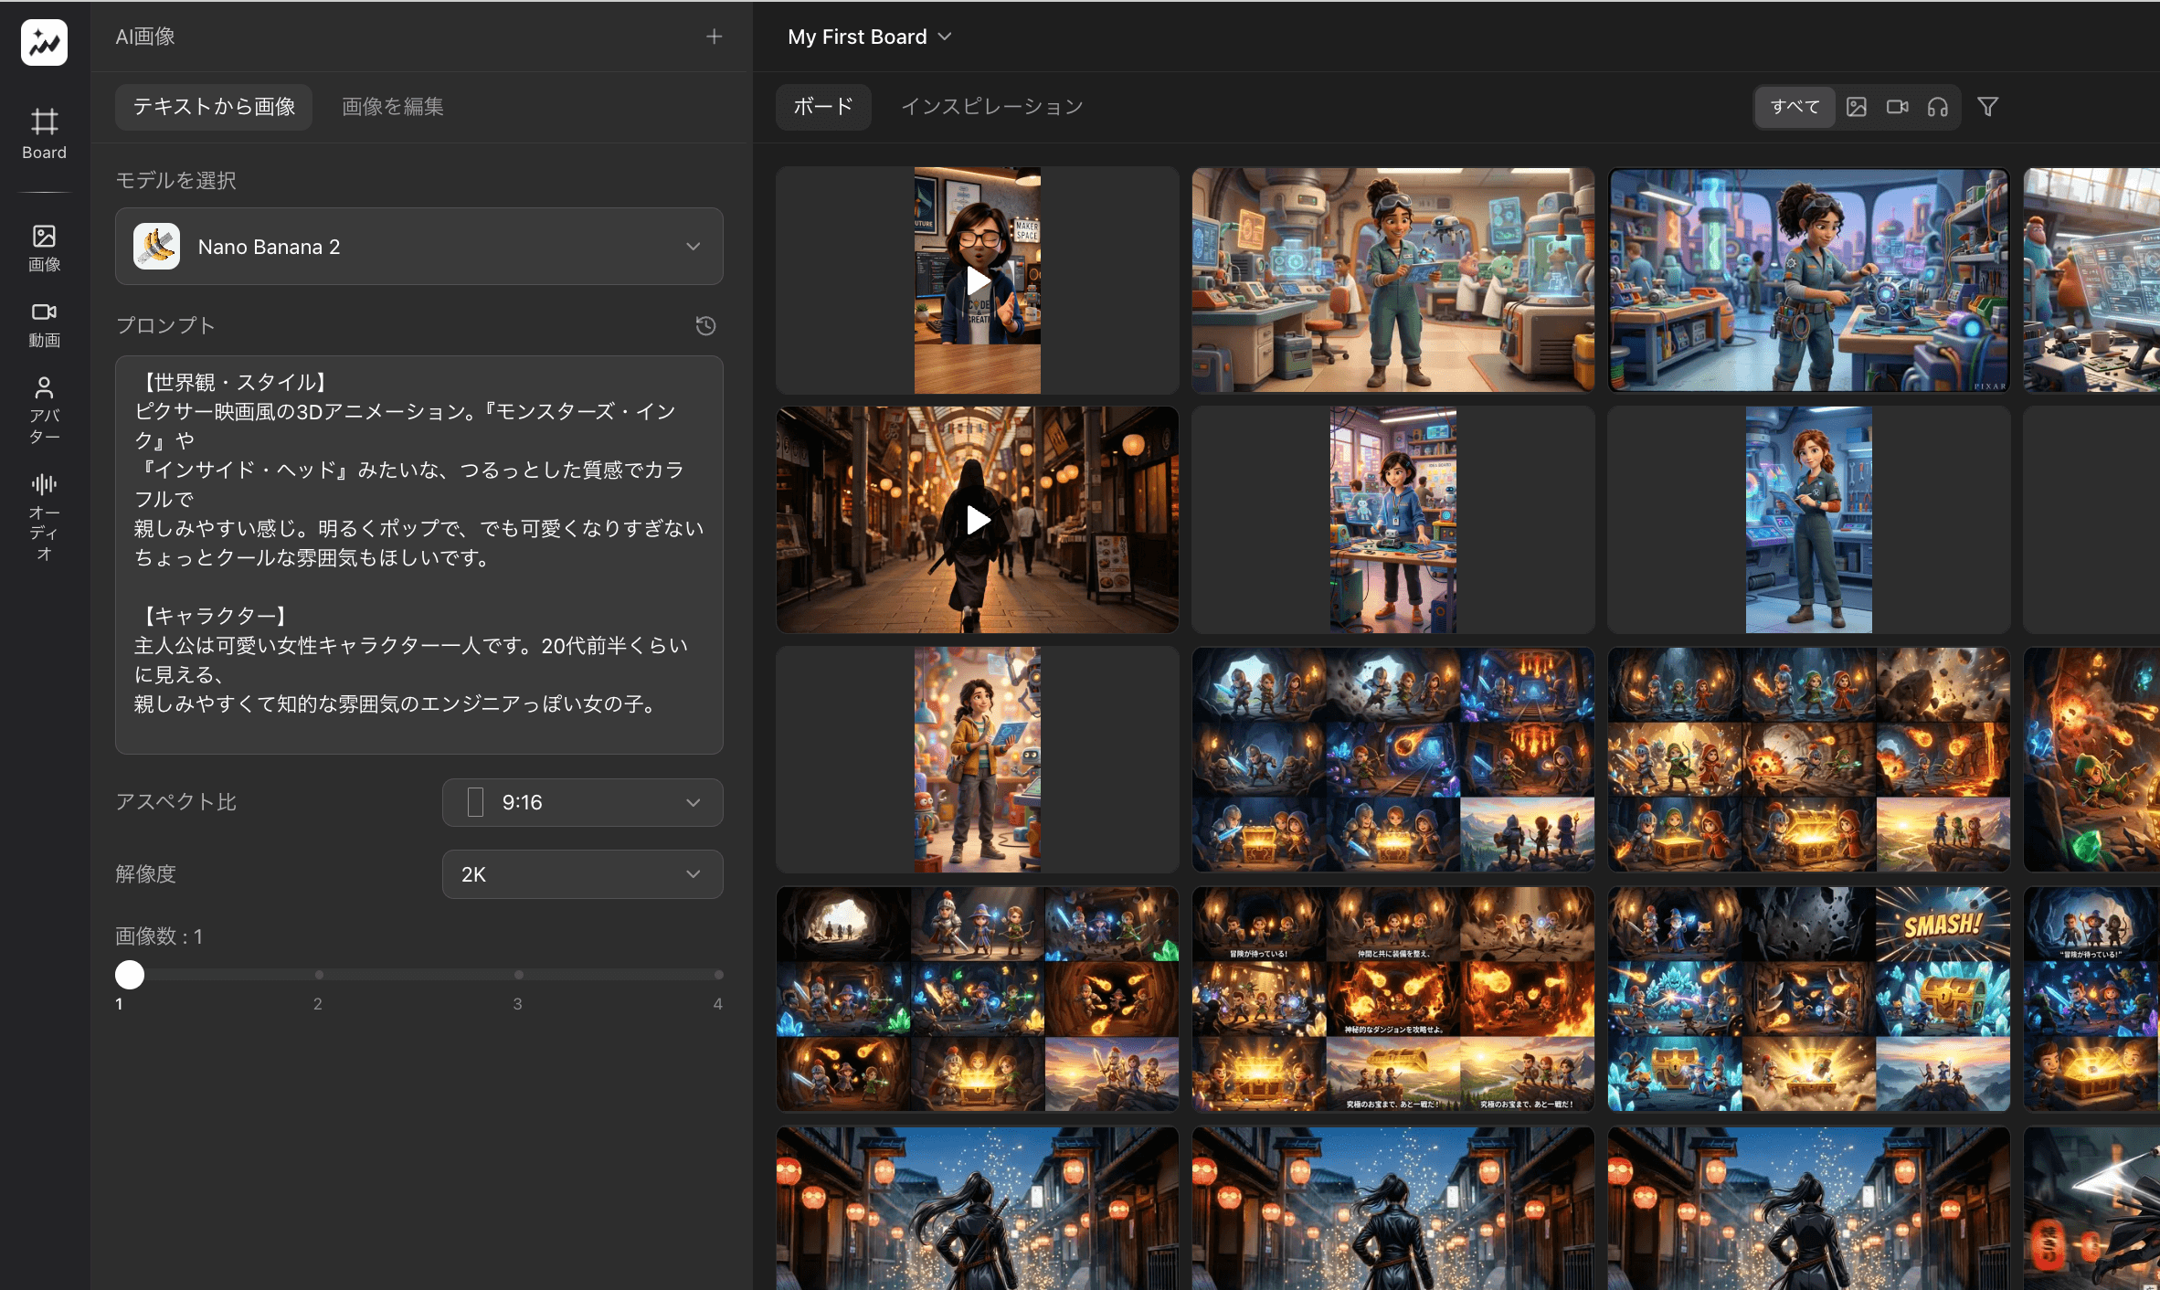Switch to the インスピレーション tab

pyautogui.click(x=991, y=107)
